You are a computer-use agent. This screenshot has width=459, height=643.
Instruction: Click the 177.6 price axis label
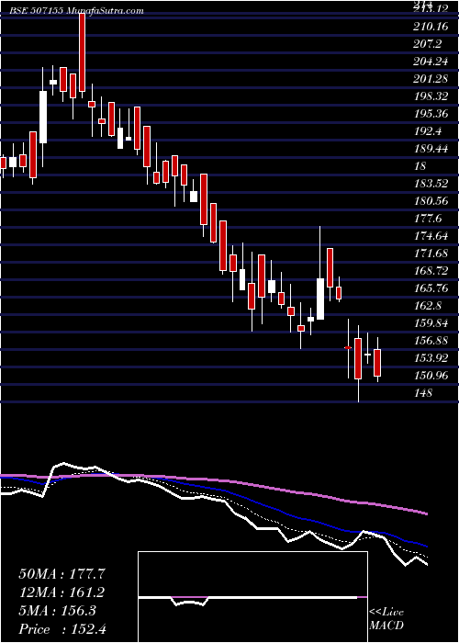(429, 219)
